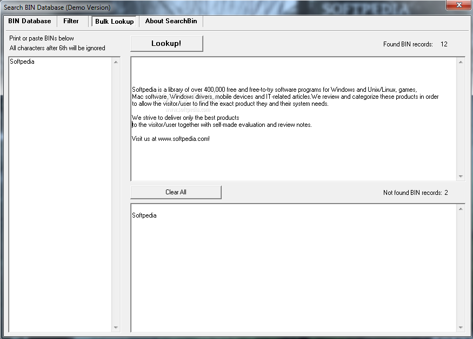
Task: Click the 'Found BIN records:' label
Action: tap(408, 44)
